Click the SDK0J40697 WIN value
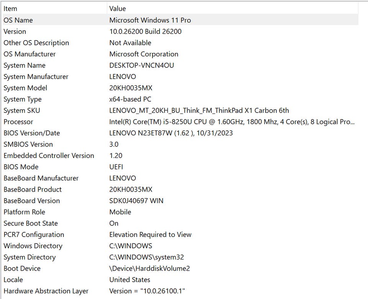The image size is (368, 299). pyautogui.click(x=136, y=200)
